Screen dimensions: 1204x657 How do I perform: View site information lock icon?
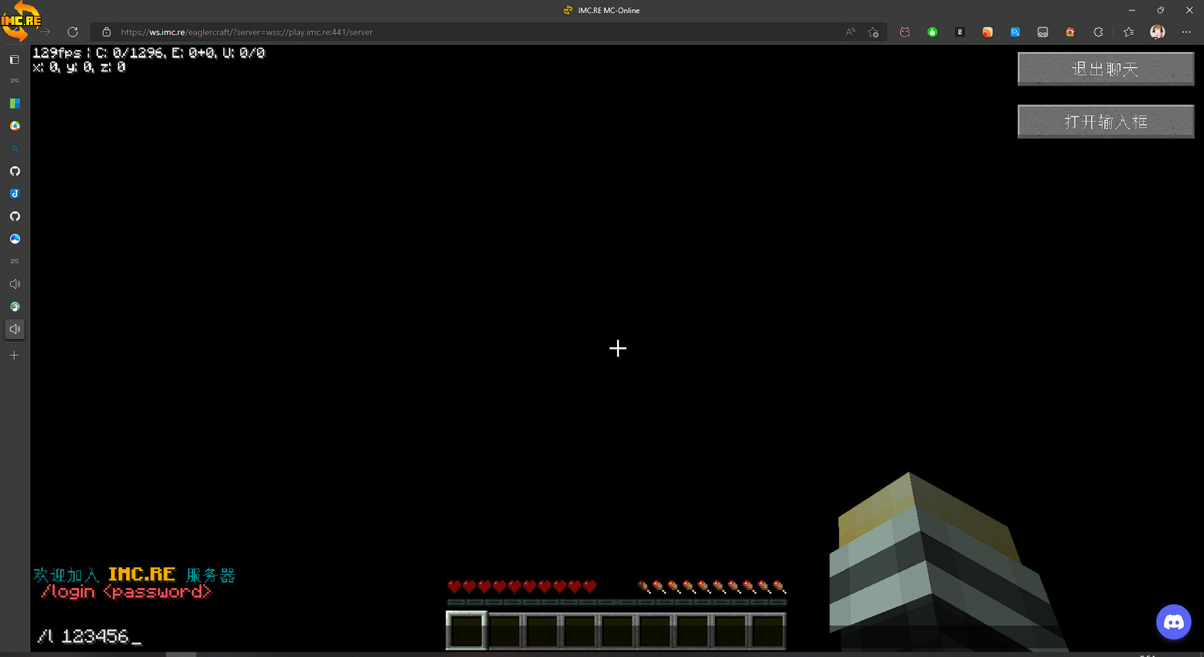tap(106, 32)
